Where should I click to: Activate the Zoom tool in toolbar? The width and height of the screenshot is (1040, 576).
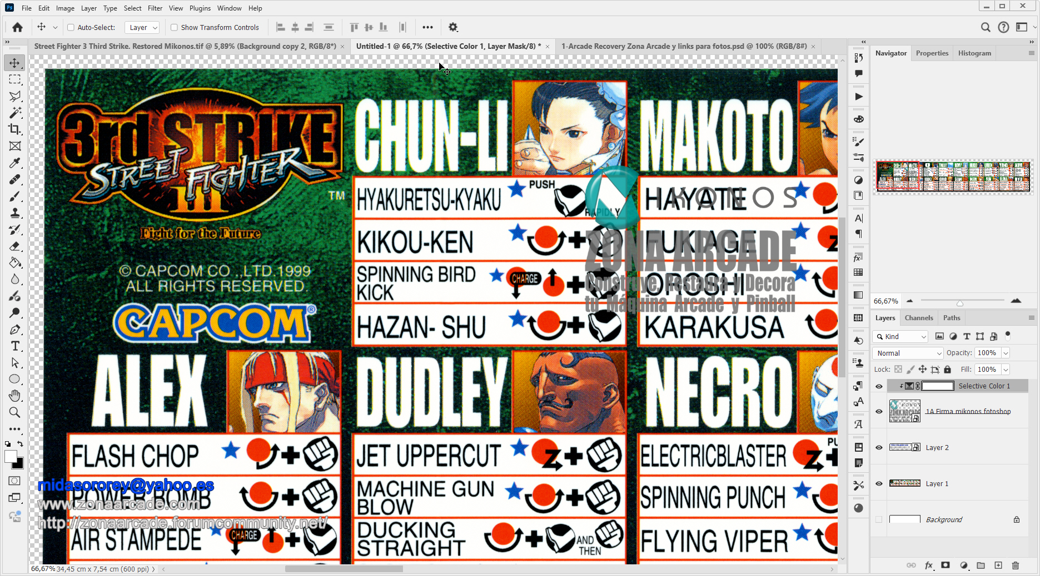(15, 412)
